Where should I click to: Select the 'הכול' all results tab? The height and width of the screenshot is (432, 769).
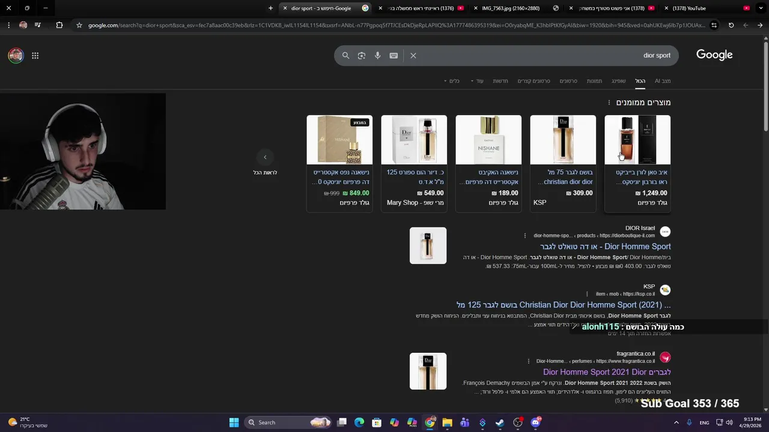[640, 81]
